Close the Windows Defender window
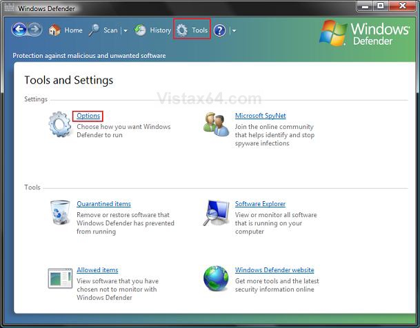420x328 pixels. (x=402, y=6)
